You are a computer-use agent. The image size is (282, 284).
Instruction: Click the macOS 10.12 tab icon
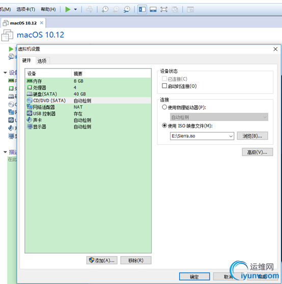pos(6,23)
